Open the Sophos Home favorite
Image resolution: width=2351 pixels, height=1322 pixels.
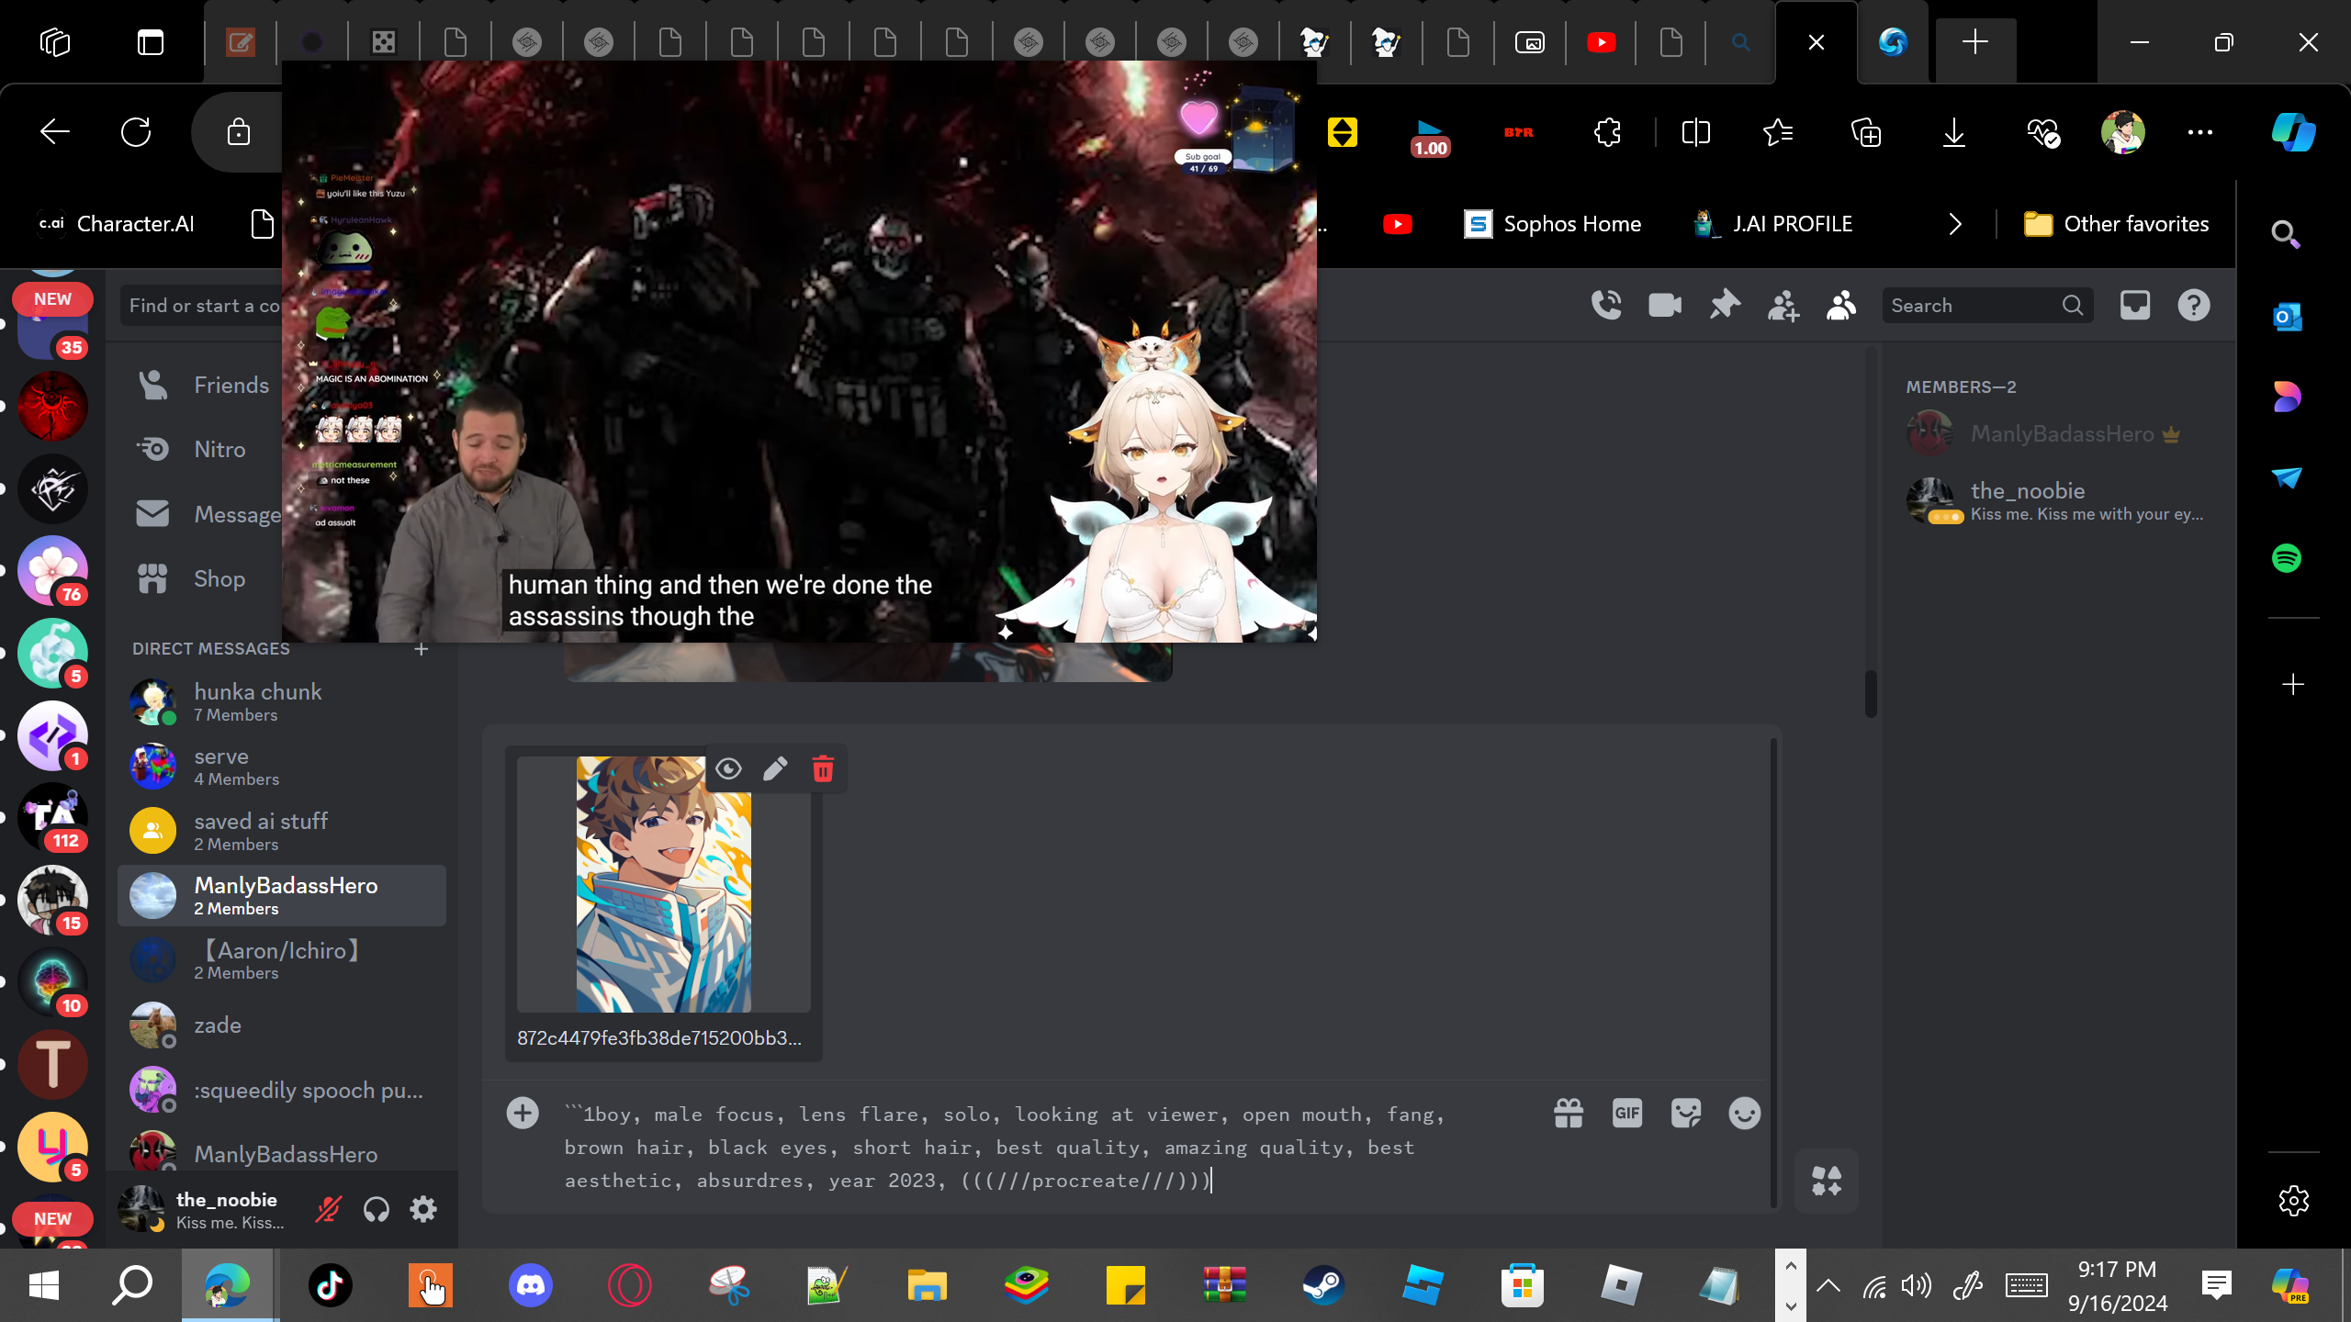[1553, 224]
